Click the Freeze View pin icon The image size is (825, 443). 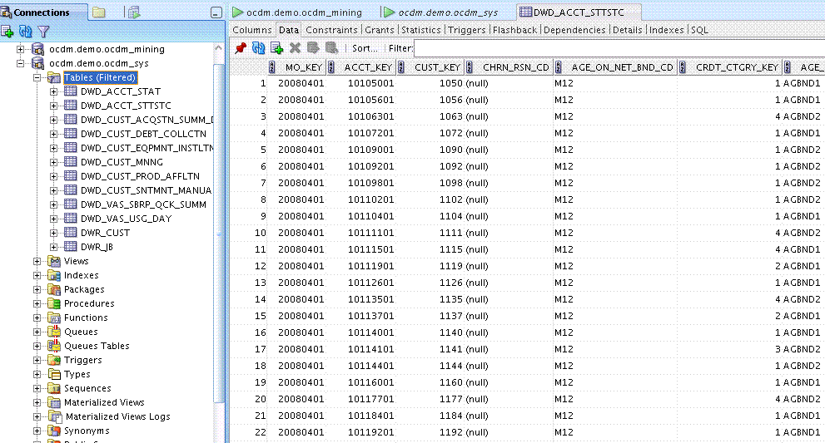pyautogui.click(x=241, y=48)
